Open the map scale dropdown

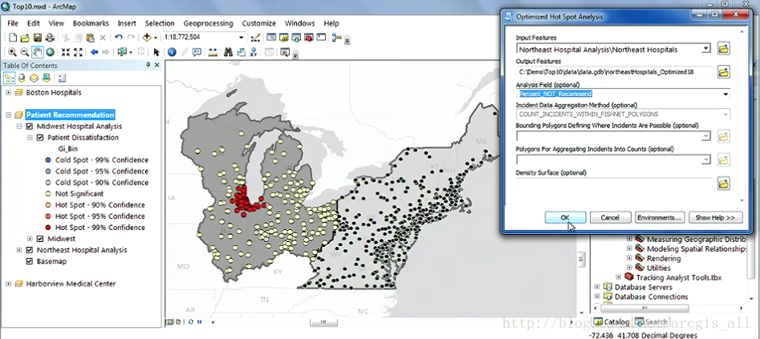241,38
